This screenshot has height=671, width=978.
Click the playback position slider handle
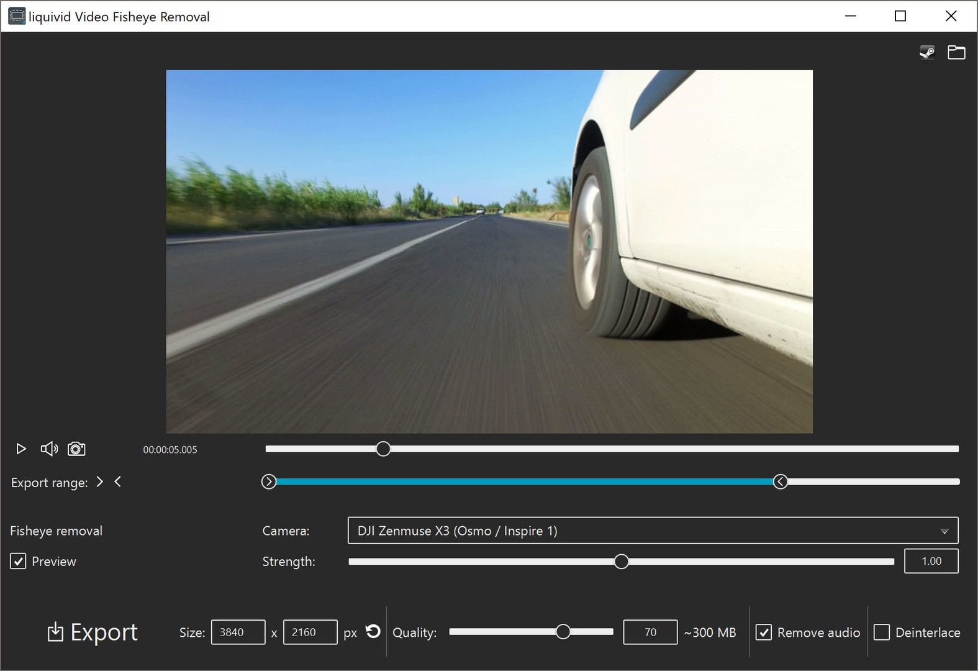point(383,449)
